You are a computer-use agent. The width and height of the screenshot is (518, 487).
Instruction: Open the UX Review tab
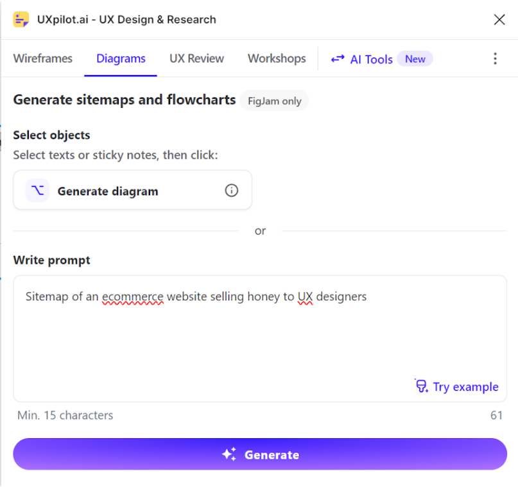point(196,58)
